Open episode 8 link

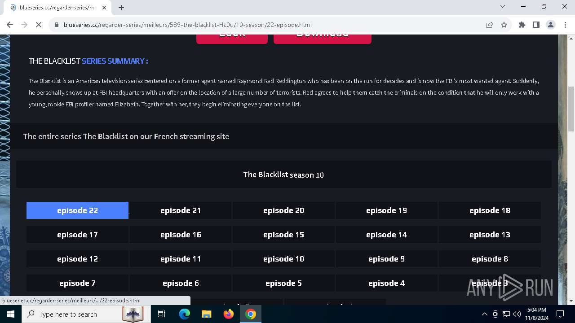[x=490, y=259]
